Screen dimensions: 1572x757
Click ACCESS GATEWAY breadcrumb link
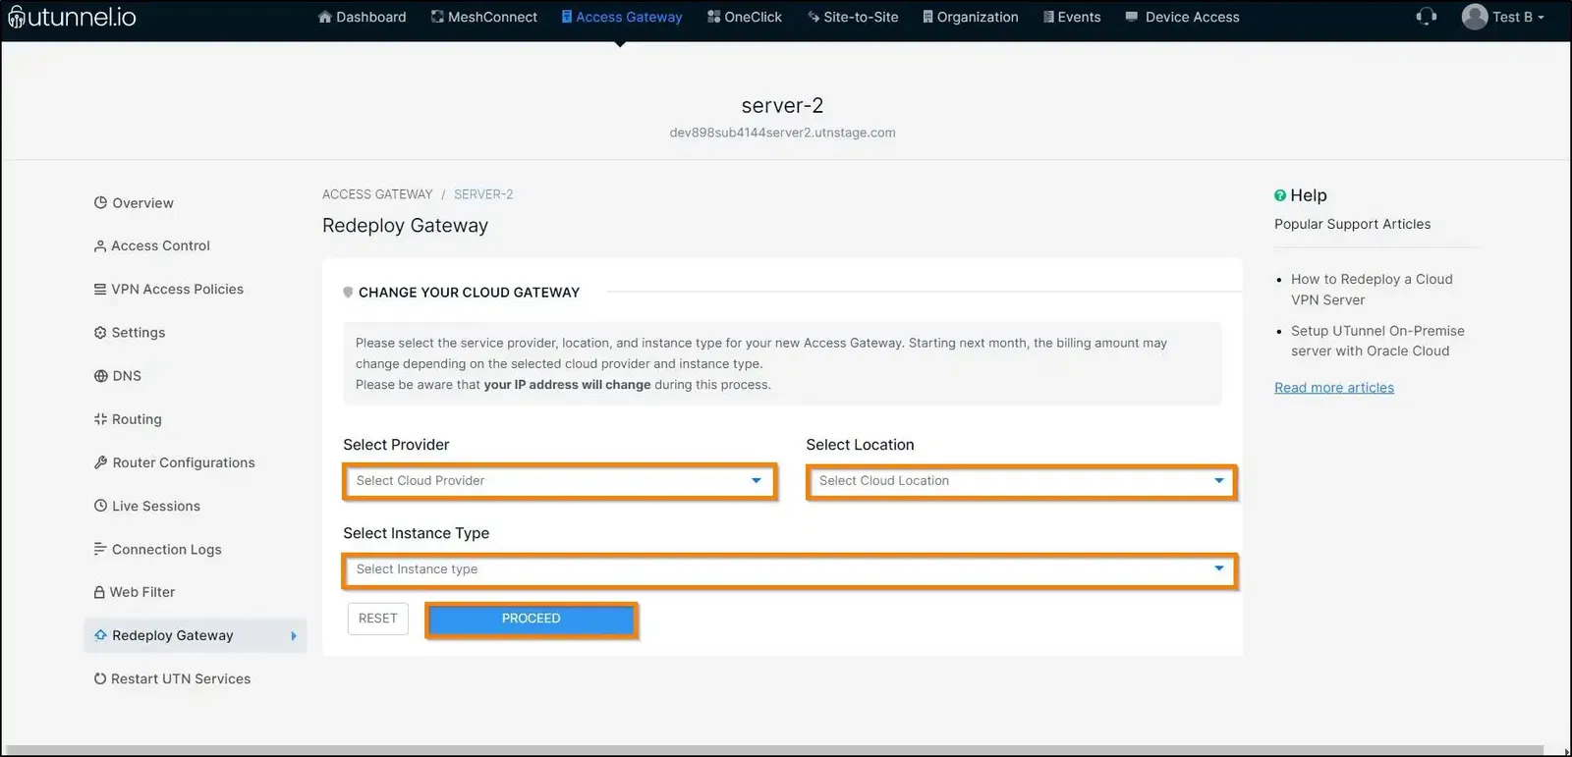377,194
